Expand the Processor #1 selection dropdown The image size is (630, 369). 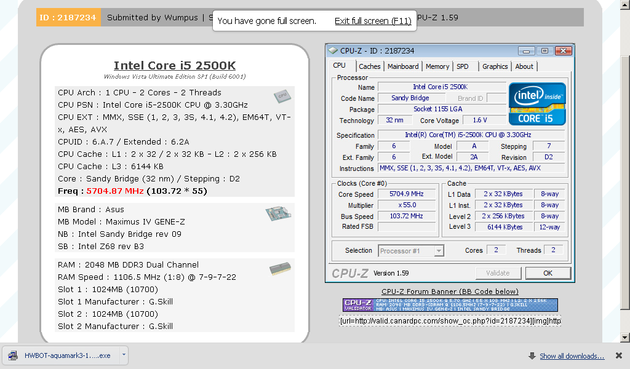pos(439,251)
